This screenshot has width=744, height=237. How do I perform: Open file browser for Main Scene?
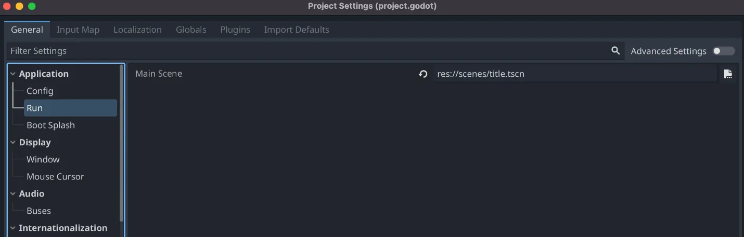click(x=728, y=74)
